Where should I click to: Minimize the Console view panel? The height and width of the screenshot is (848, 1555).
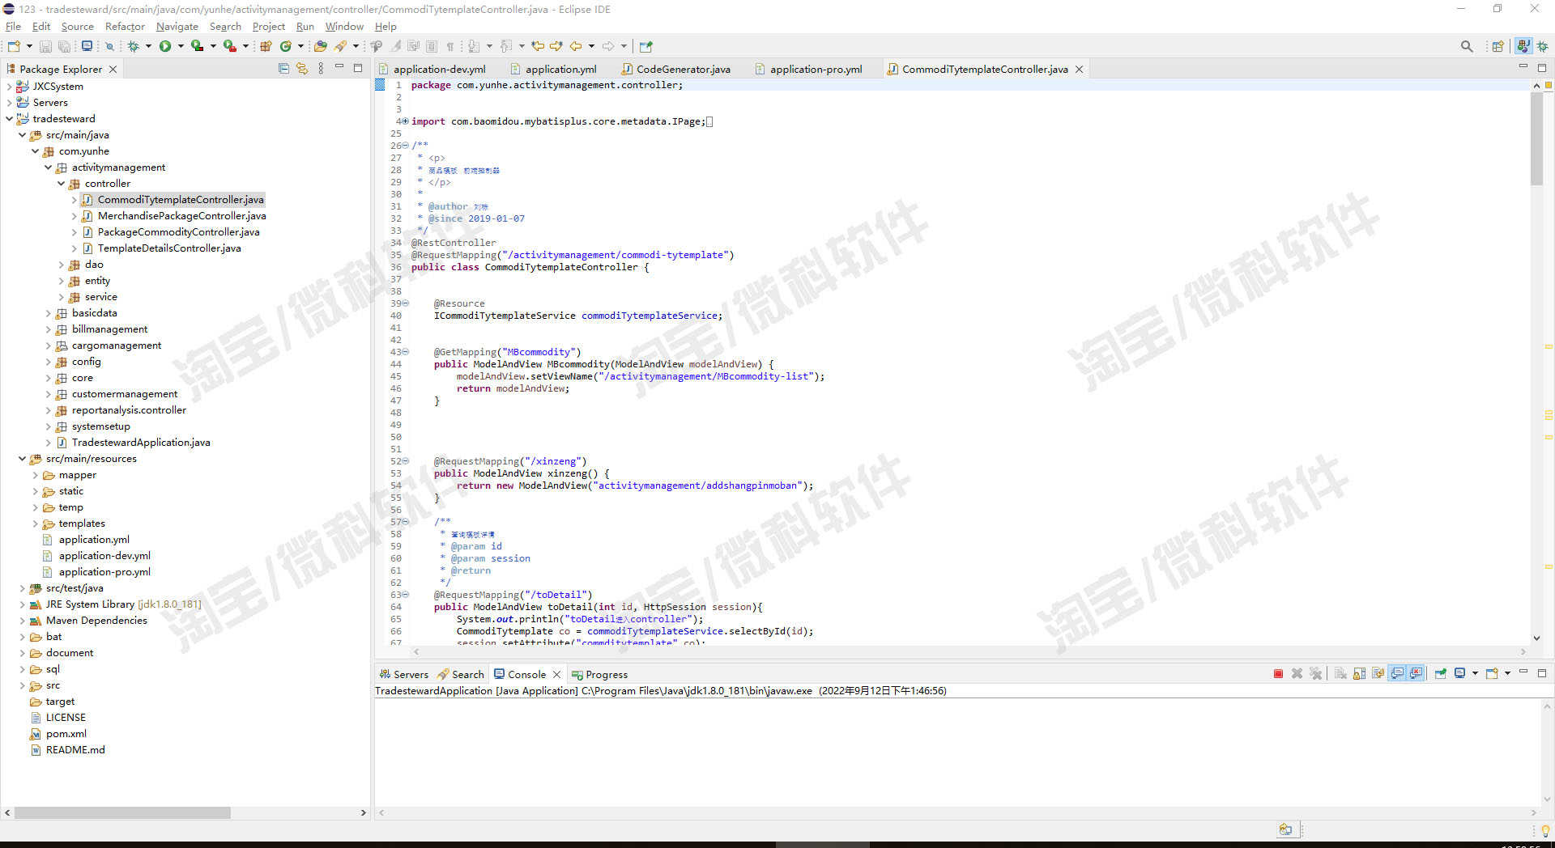coord(1523,672)
